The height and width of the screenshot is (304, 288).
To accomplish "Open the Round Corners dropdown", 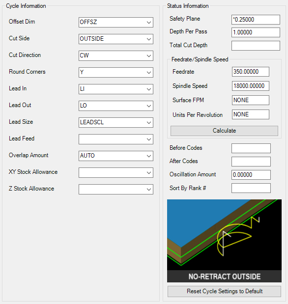I will click(x=116, y=72).
